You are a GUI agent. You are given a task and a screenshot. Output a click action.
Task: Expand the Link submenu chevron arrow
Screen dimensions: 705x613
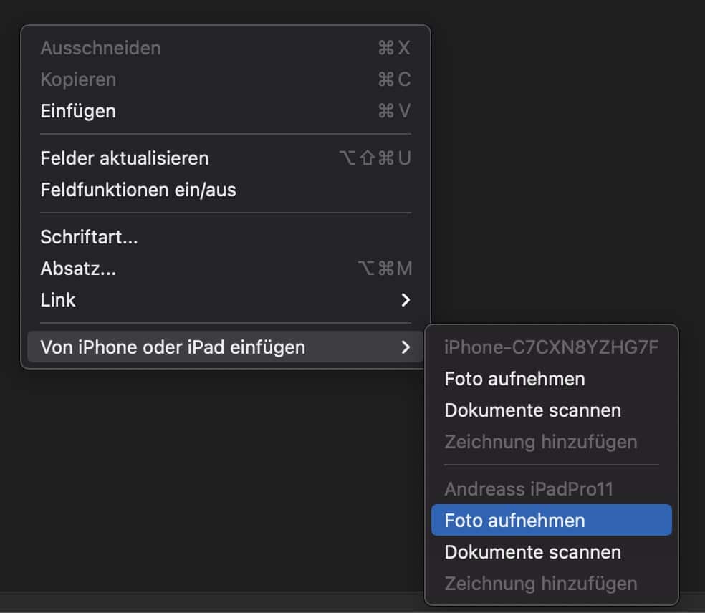point(406,300)
